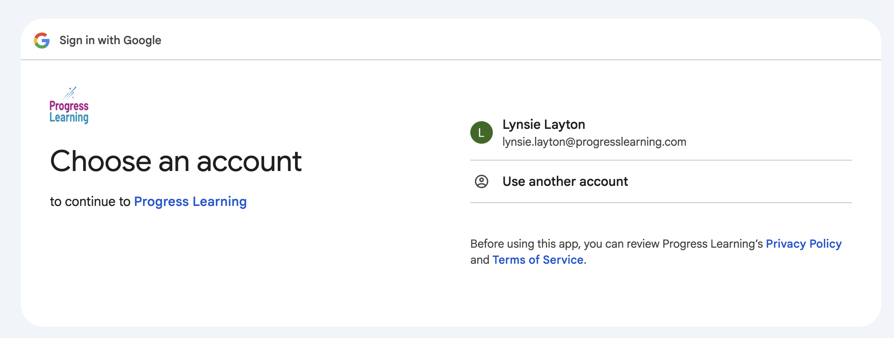Choose the Lynsie Layton account name
The image size is (894, 338).
point(544,124)
